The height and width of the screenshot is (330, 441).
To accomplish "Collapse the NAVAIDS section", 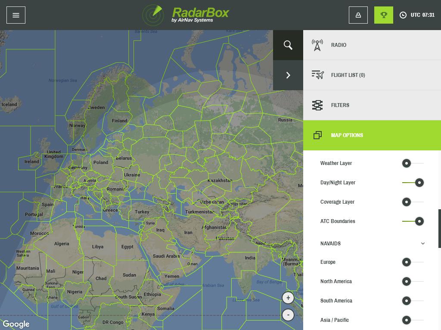I will pyautogui.click(x=422, y=244).
